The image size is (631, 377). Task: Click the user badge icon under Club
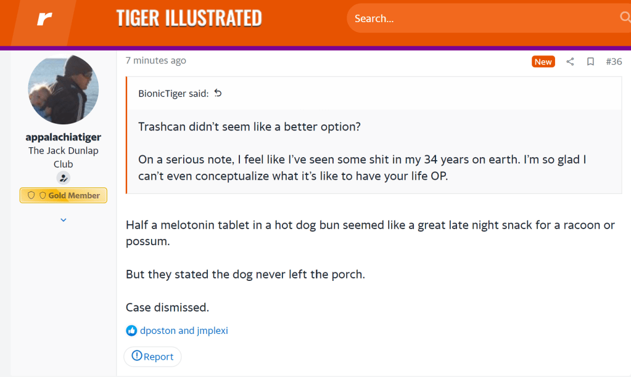pyautogui.click(x=63, y=178)
